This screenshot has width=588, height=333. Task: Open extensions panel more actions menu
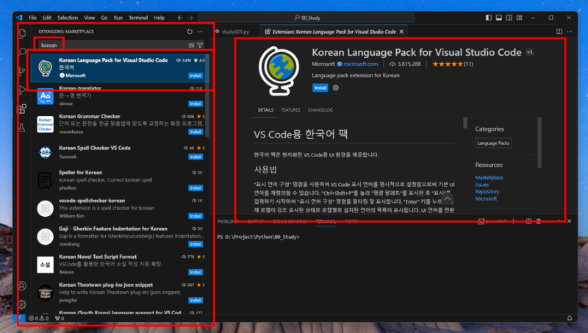coord(200,32)
